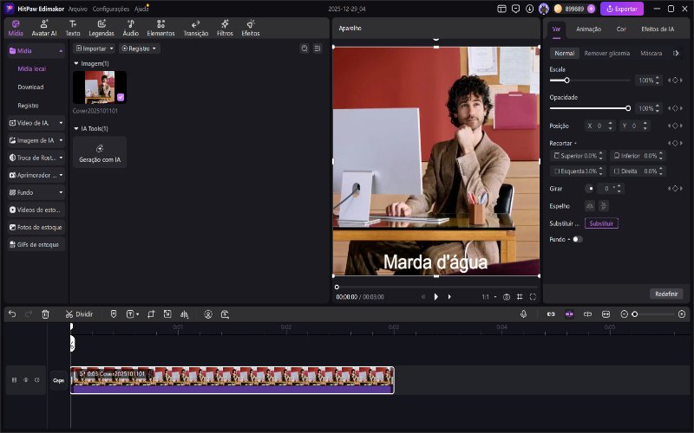The height and width of the screenshot is (433, 694).
Task: Open the Elementos panel
Action: (160, 28)
